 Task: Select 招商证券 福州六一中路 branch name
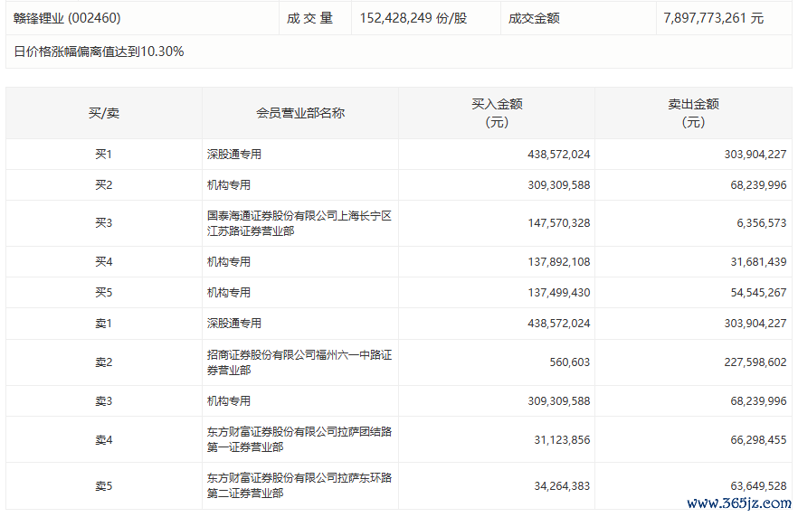299,362
